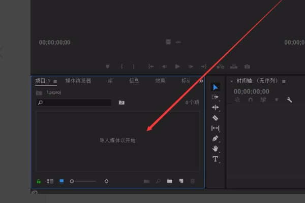Open the 时间轴 panel menu

(284, 81)
